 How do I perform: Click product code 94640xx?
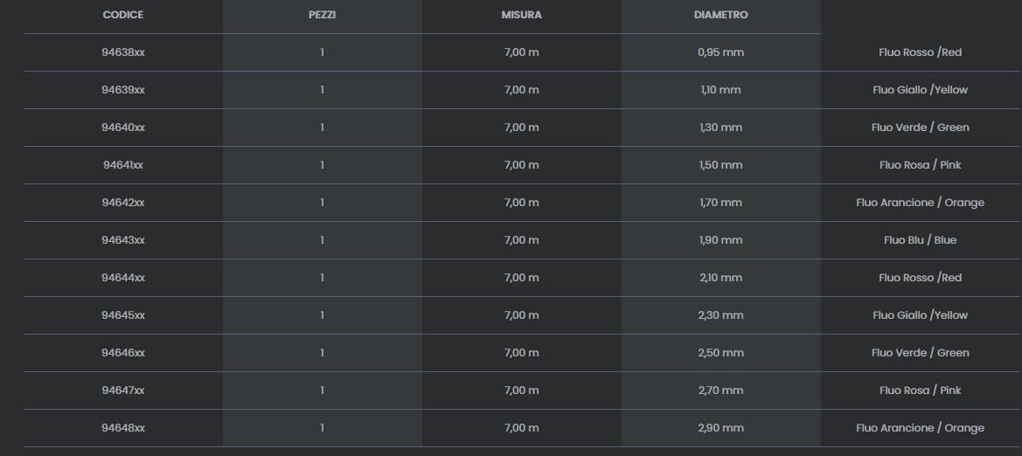tap(122, 128)
